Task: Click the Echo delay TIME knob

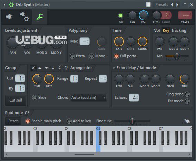Action: [184, 79]
